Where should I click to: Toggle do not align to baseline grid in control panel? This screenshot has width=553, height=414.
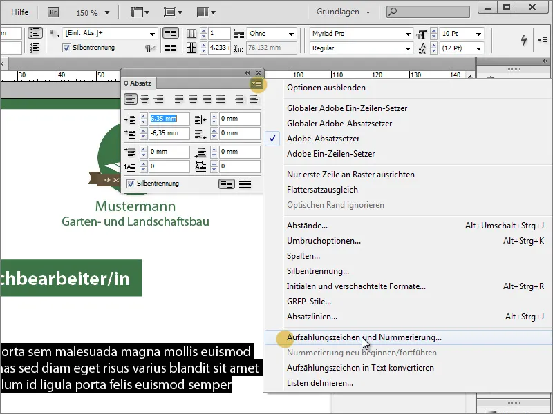[x=171, y=33]
